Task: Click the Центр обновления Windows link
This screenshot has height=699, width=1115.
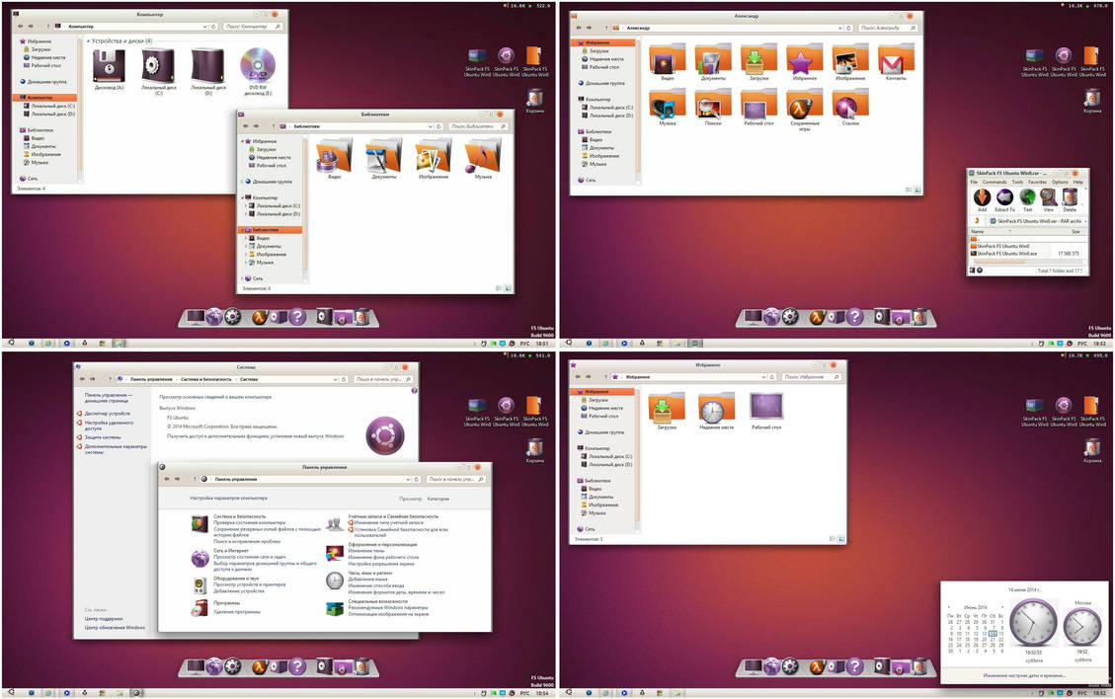Action: [x=115, y=627]
